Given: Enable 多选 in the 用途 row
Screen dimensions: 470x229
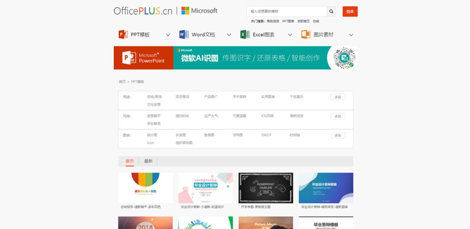Looking at the screenshot, I should pos(338,97).
